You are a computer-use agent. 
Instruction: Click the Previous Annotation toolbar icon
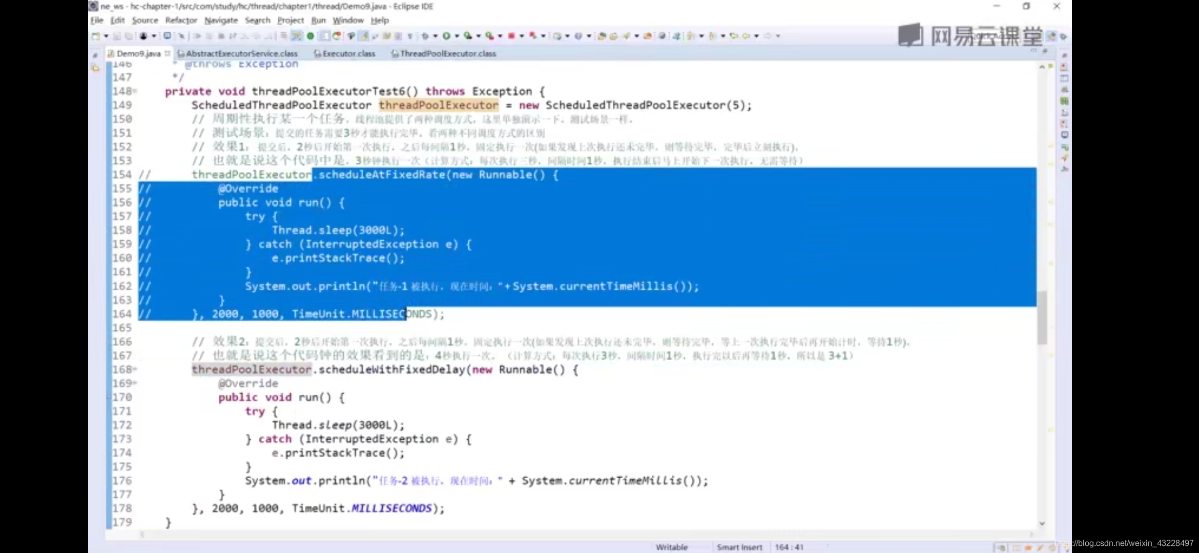pos(712,36)
